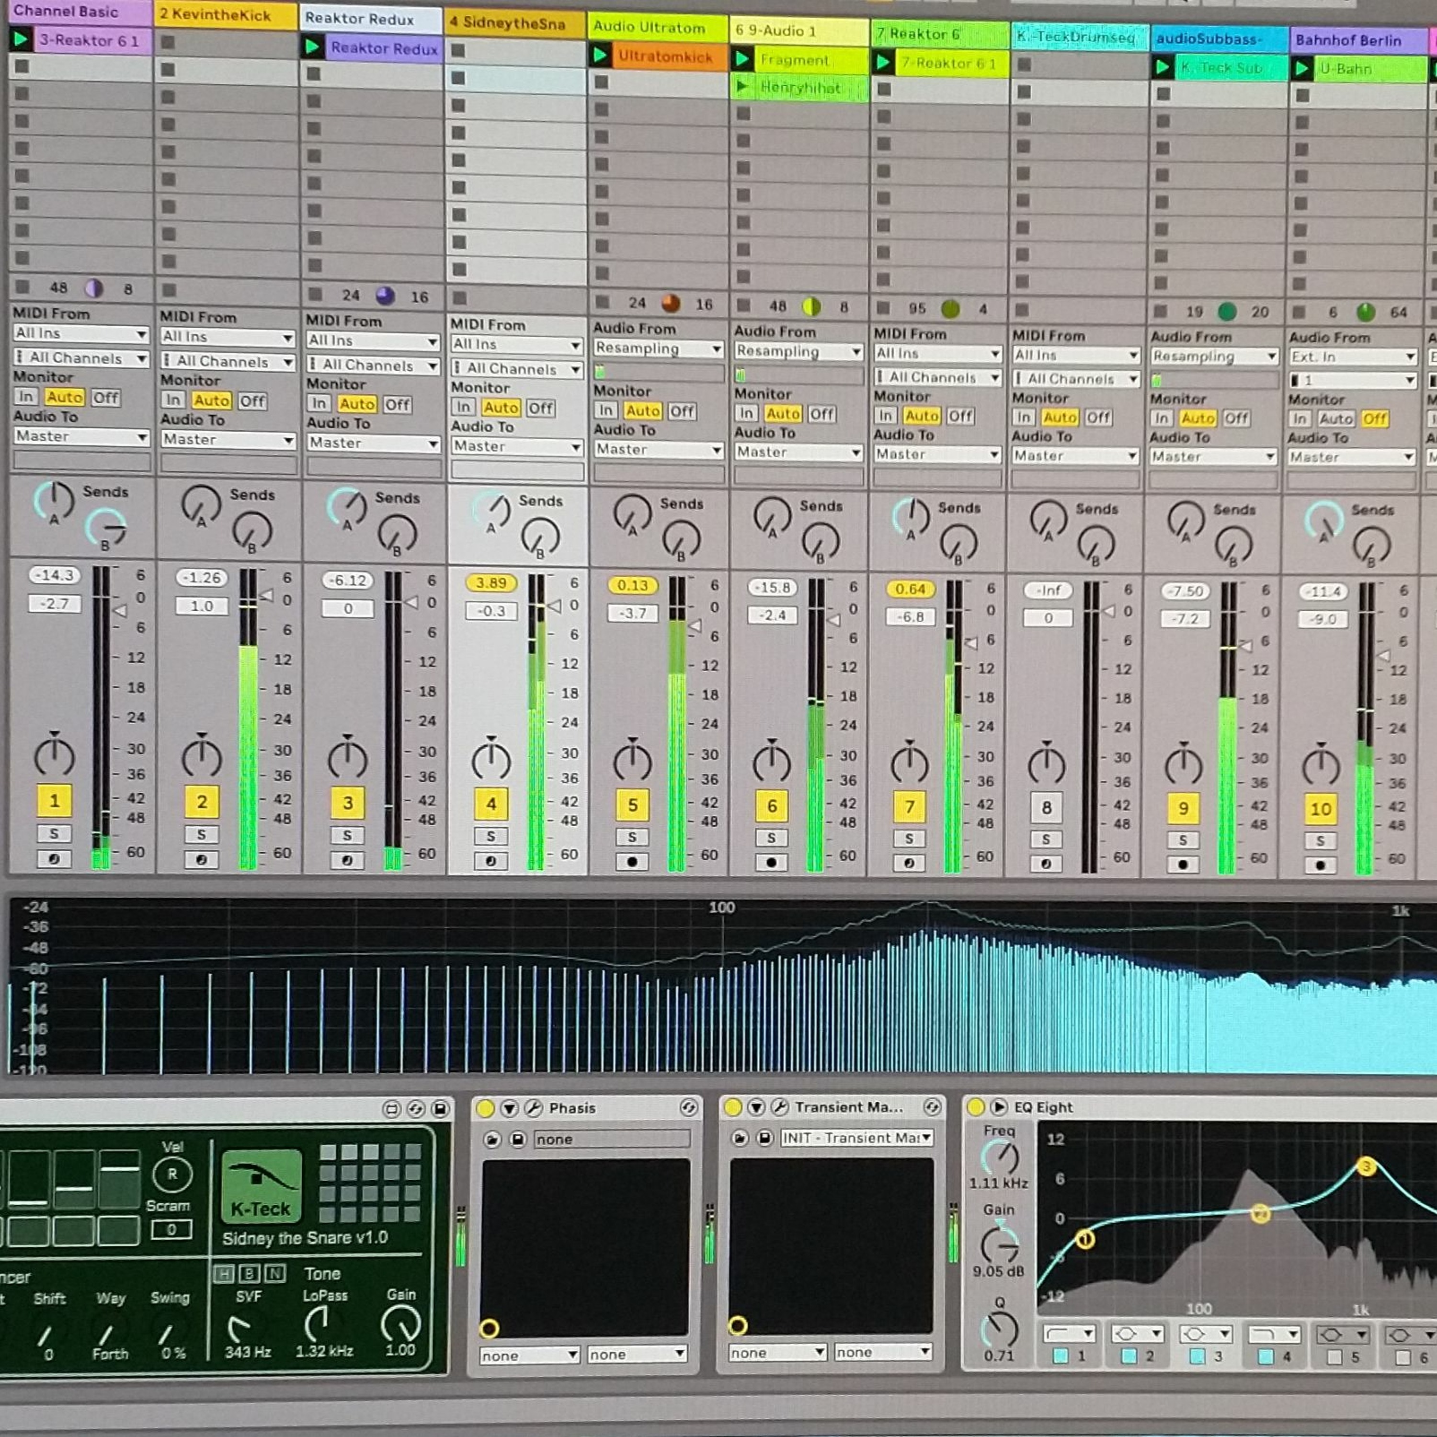Click the H button next to Tone
Viewport: 1437px width, 1437px height.
coord(224,1273)
